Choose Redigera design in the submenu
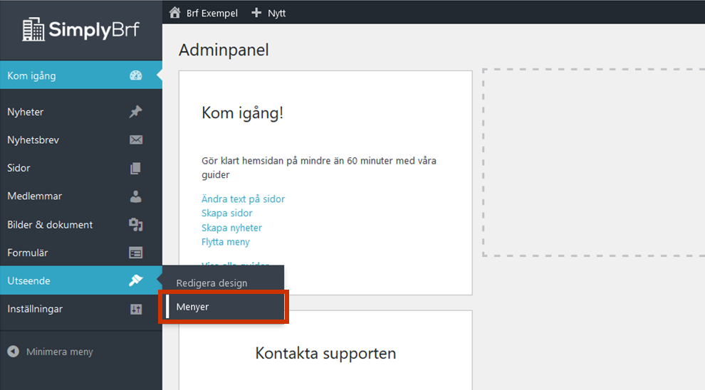The height and width of the screenshot is (390, 705). pyautogui.click(x=212, y=283)
